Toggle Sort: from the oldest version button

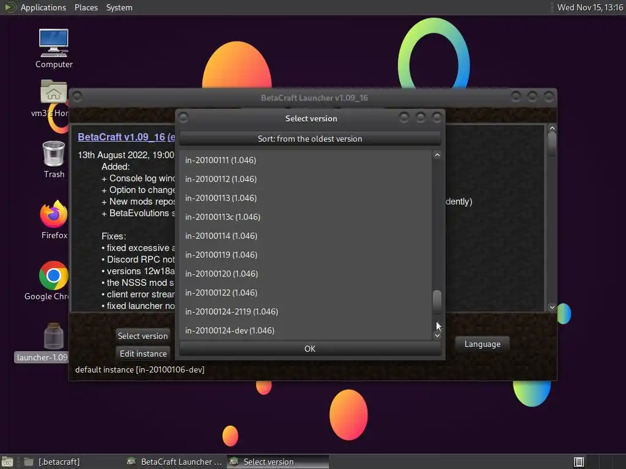(x=310, y=139)
